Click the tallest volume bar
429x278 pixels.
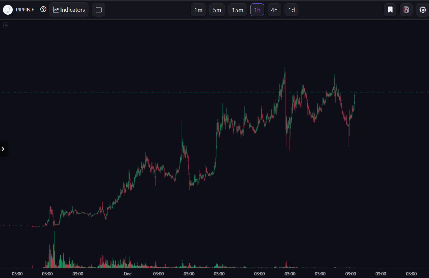54,249
